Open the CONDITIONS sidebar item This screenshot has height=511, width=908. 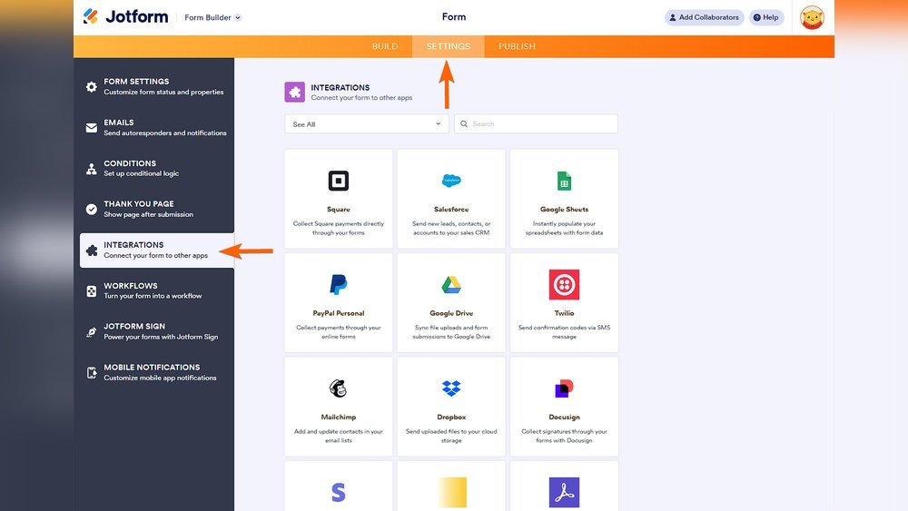pyautogui.click(x=156, y=169)
